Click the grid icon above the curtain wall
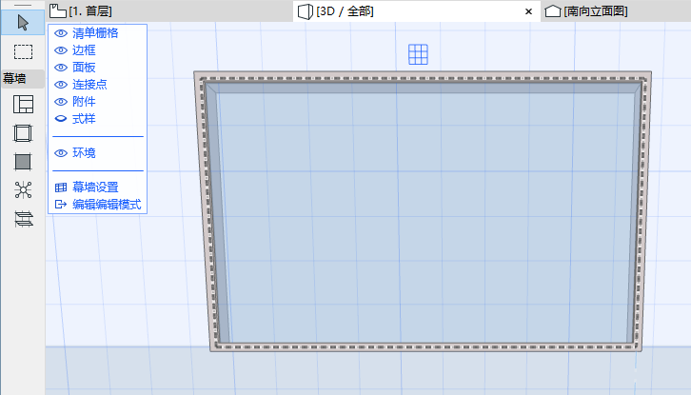Screen dimensions: 691x395 pos(418,54)
